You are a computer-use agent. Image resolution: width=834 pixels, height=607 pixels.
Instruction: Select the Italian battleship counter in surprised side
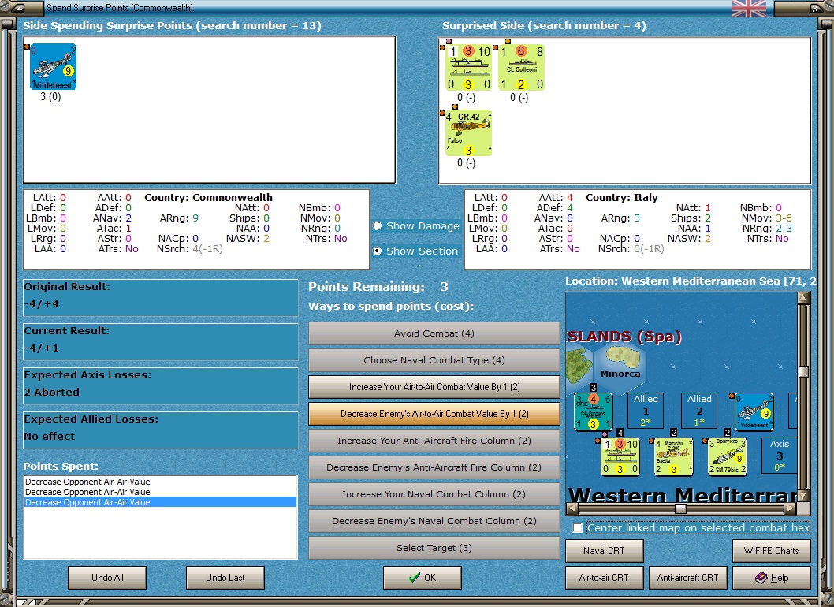468,68
